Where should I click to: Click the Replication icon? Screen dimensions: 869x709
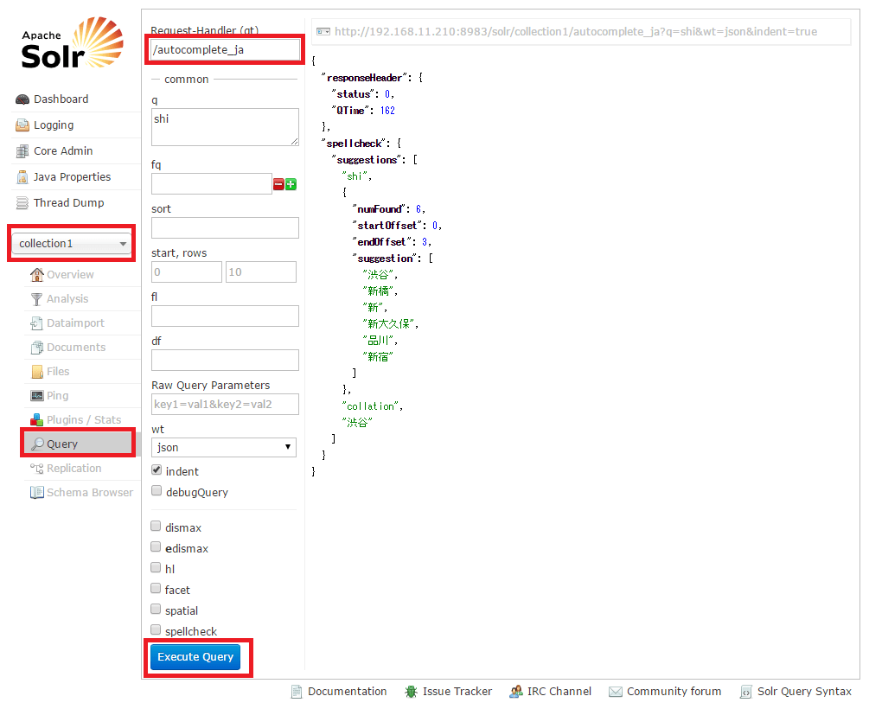point(36,469)
